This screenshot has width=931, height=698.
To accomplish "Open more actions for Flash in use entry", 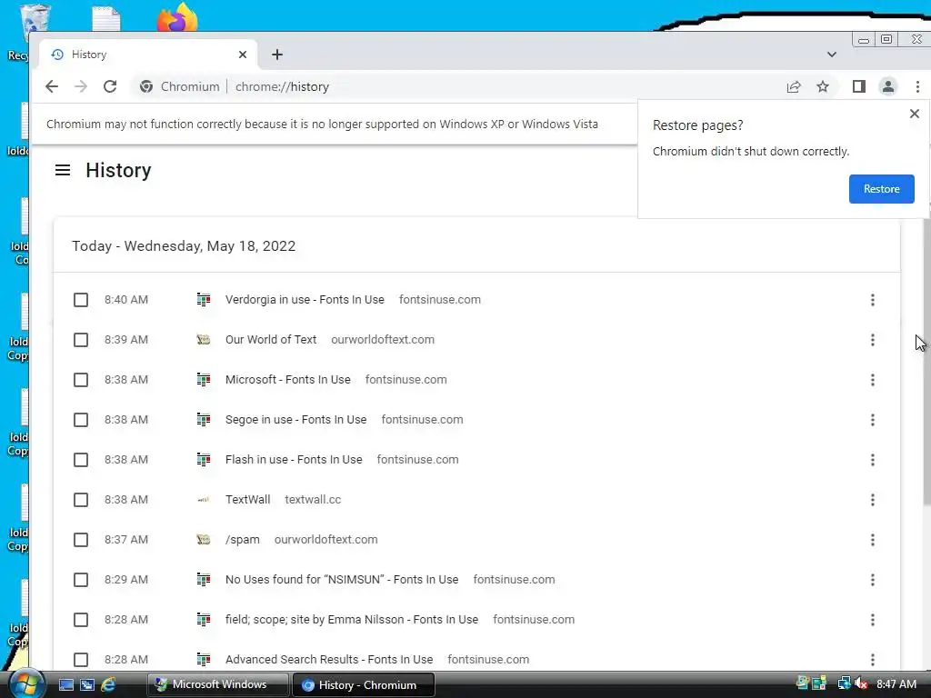I will pyautogui.click(x=872, y=459).
